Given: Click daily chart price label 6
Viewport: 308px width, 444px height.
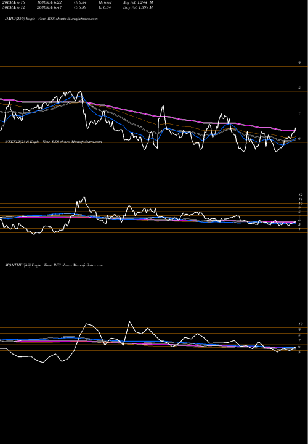Looking at the screenshot, I should pyautogui.click(x=299, y=139).
